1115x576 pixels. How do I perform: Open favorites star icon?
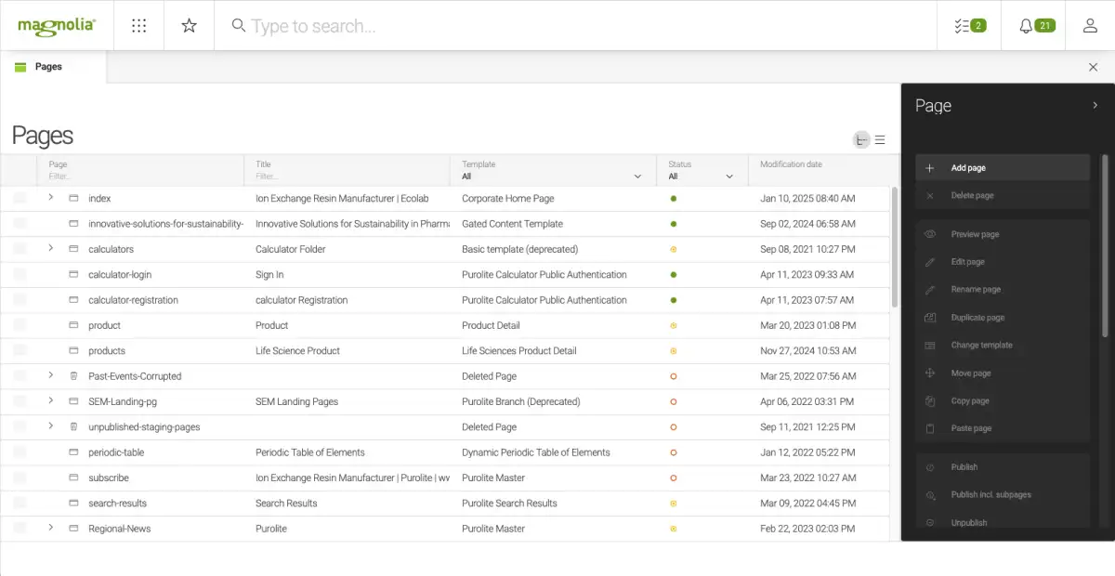point(190,26)
